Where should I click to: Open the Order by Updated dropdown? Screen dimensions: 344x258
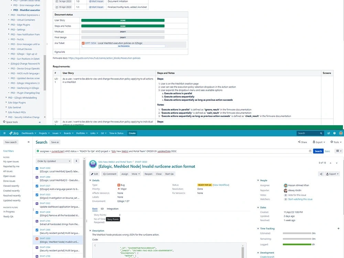54,161
